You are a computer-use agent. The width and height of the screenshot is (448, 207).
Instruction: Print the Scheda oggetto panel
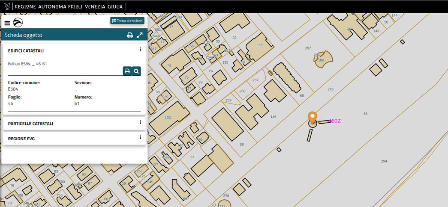coord(130,35)
